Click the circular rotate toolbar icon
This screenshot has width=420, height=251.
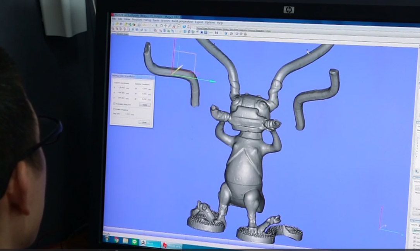point(161,25)
